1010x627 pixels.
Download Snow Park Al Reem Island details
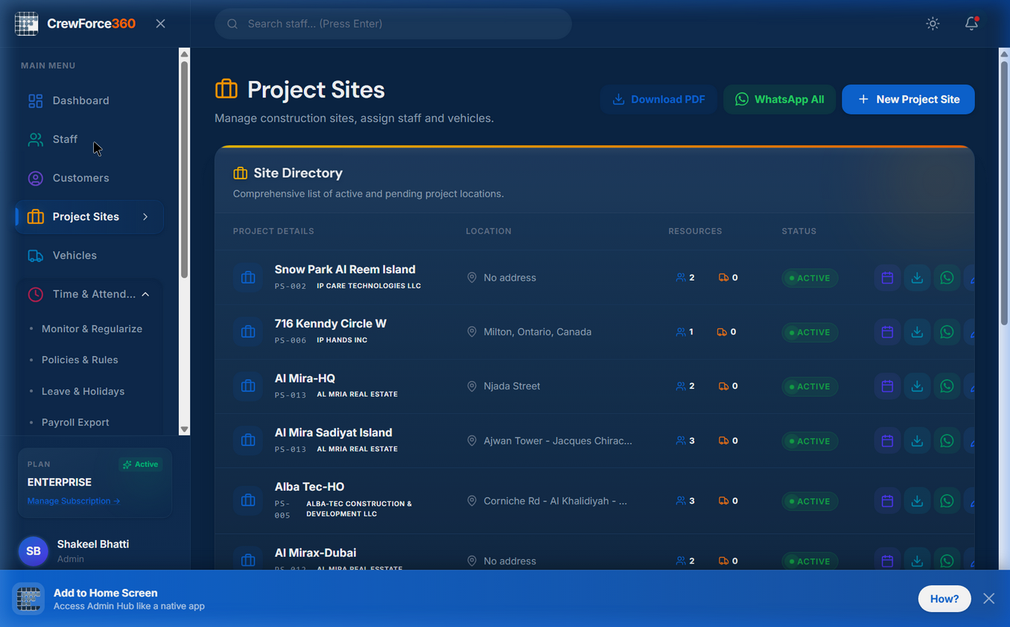pyautogui.click(x=917, y=278)
